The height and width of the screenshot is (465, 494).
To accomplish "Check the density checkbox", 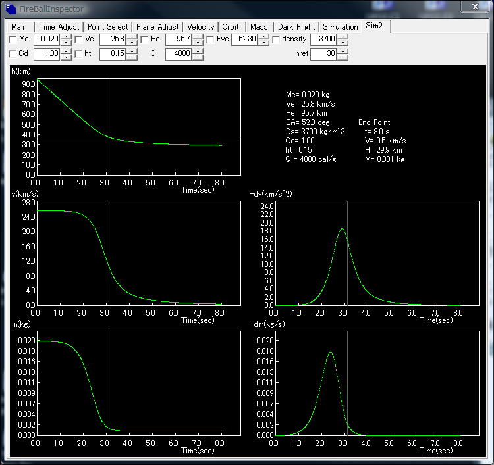I will (x=276, y=39).
